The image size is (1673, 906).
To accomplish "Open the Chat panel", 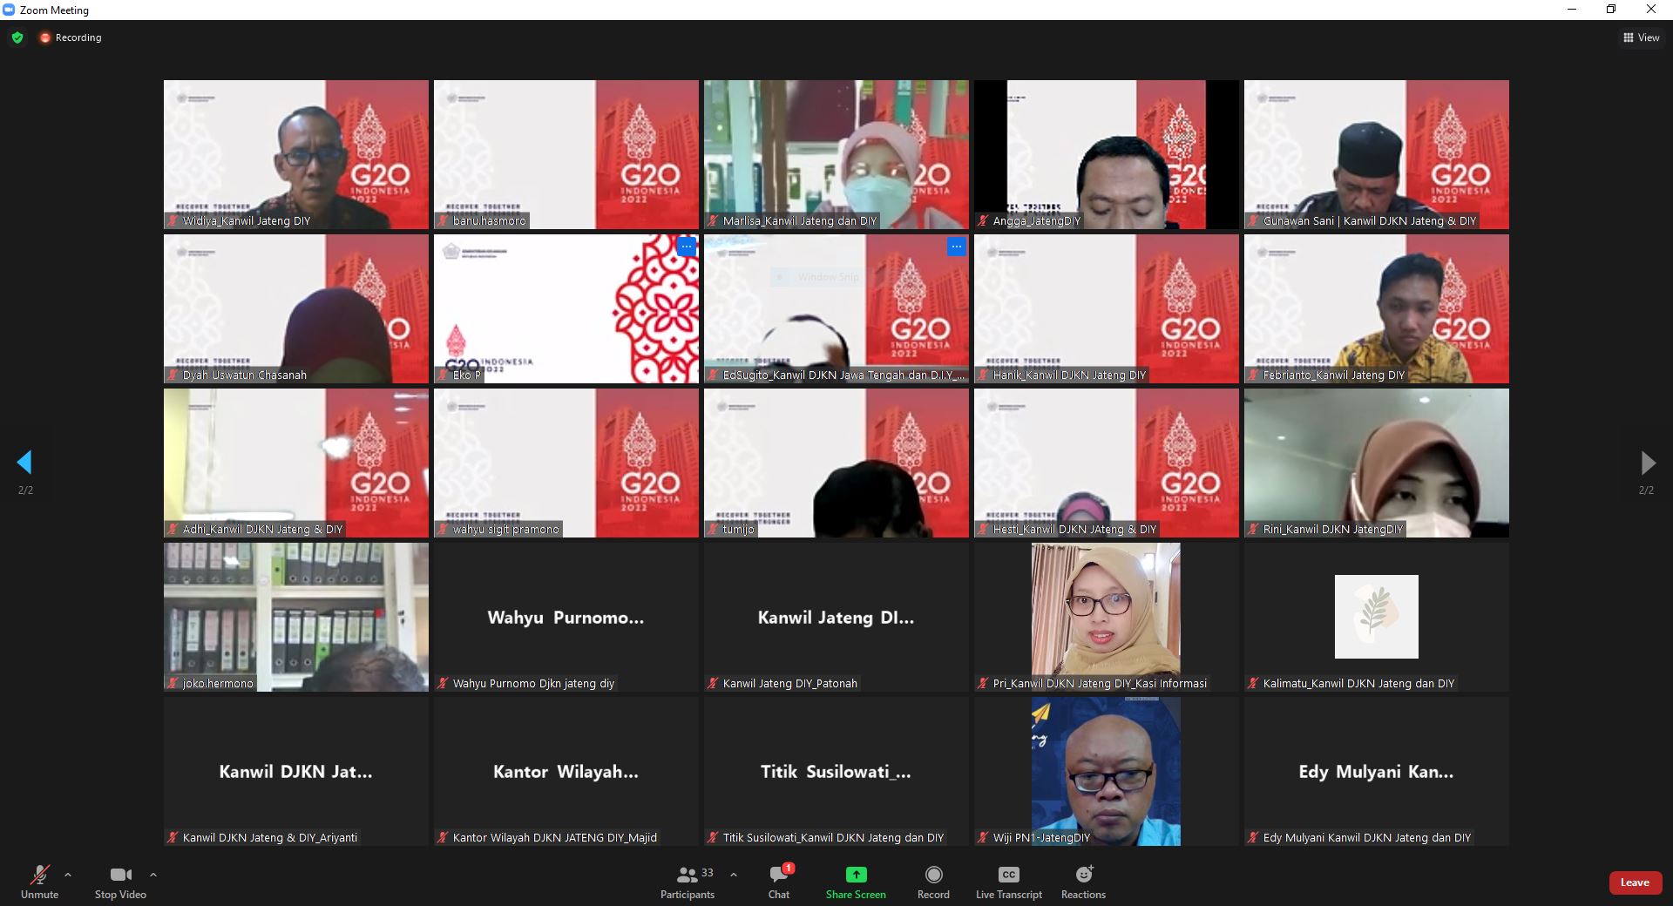I will (779, 875).
